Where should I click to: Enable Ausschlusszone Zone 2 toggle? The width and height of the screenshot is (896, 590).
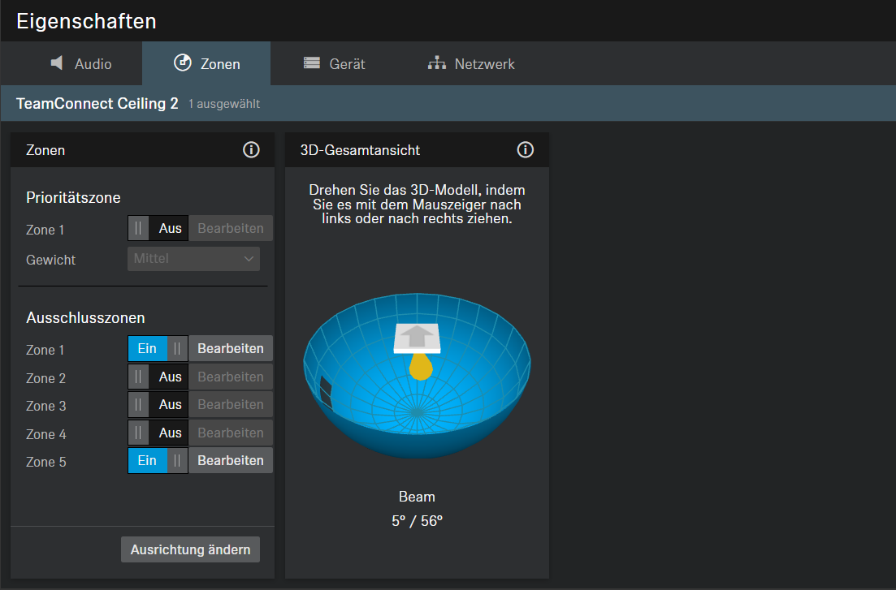pyautogui.click(x=158, y=377)
